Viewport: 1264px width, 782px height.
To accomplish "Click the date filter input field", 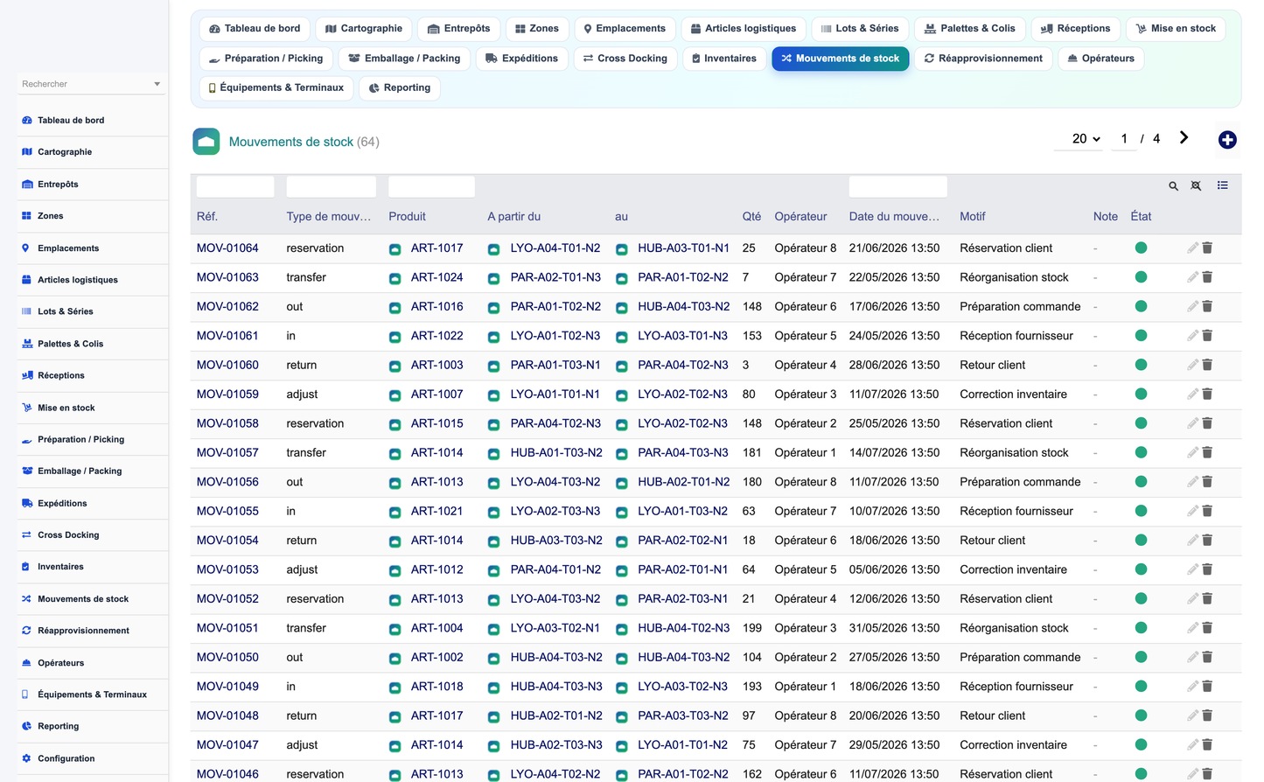I will click(897, 186).
